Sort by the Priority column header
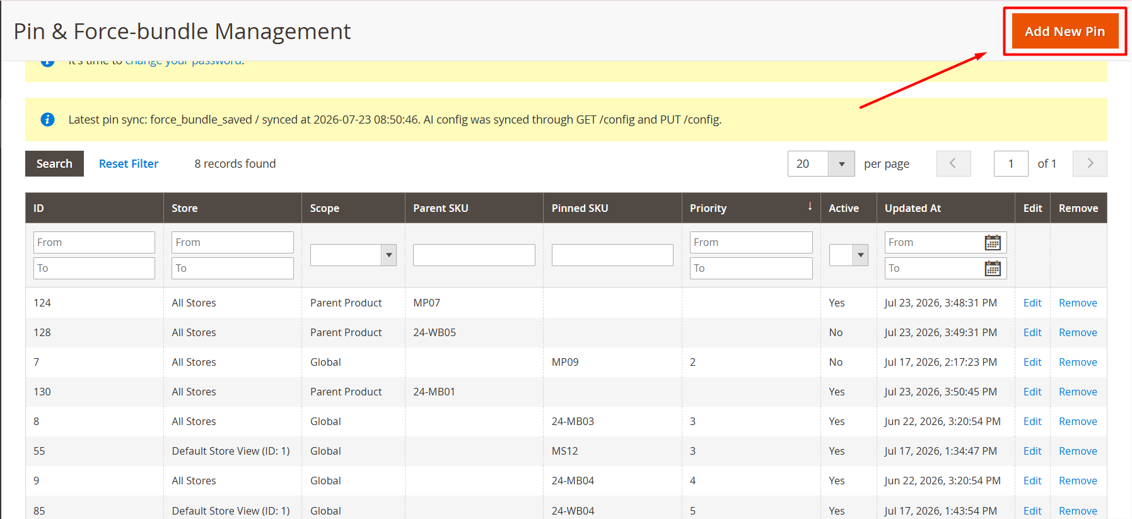 click(751, 208)
